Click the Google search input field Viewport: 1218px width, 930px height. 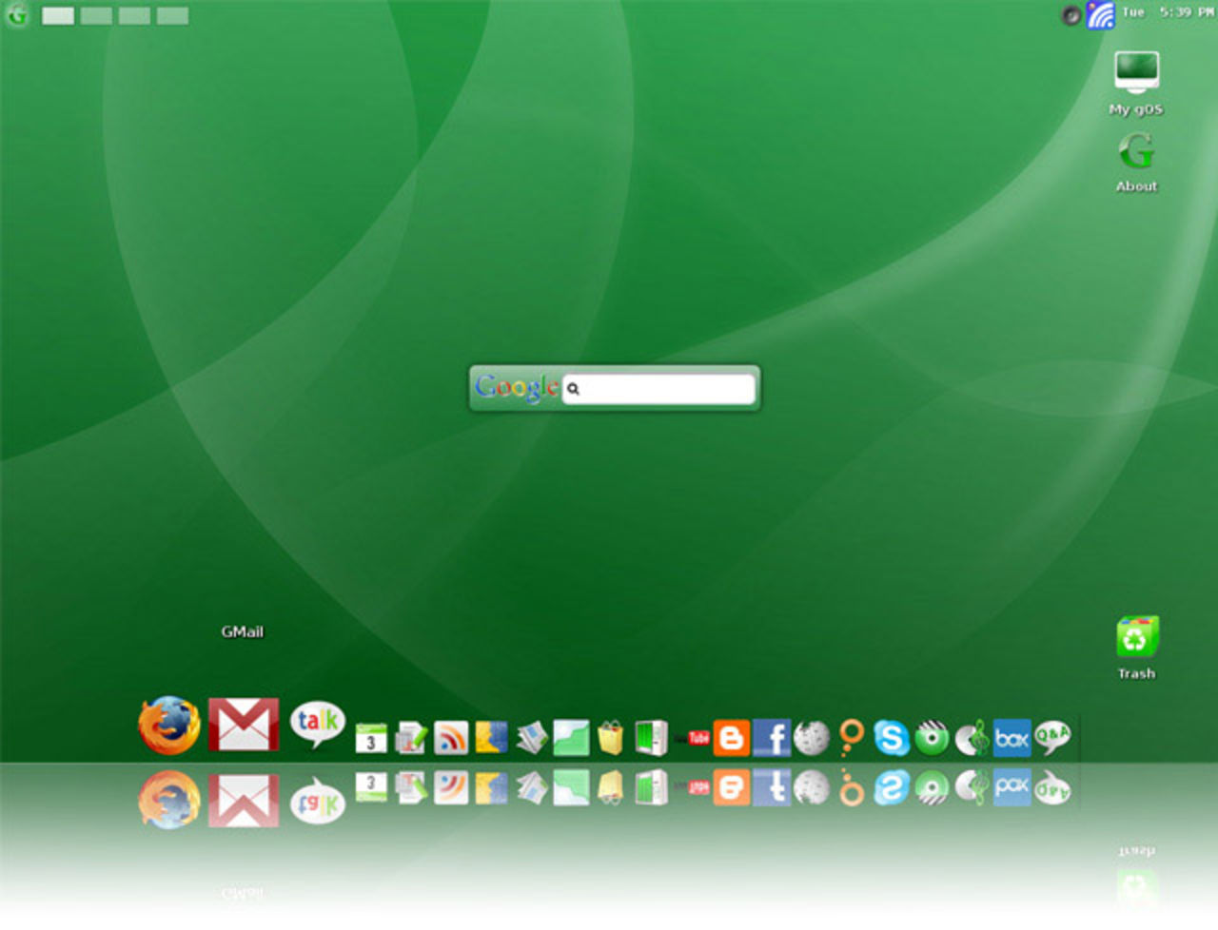point(666,389)
